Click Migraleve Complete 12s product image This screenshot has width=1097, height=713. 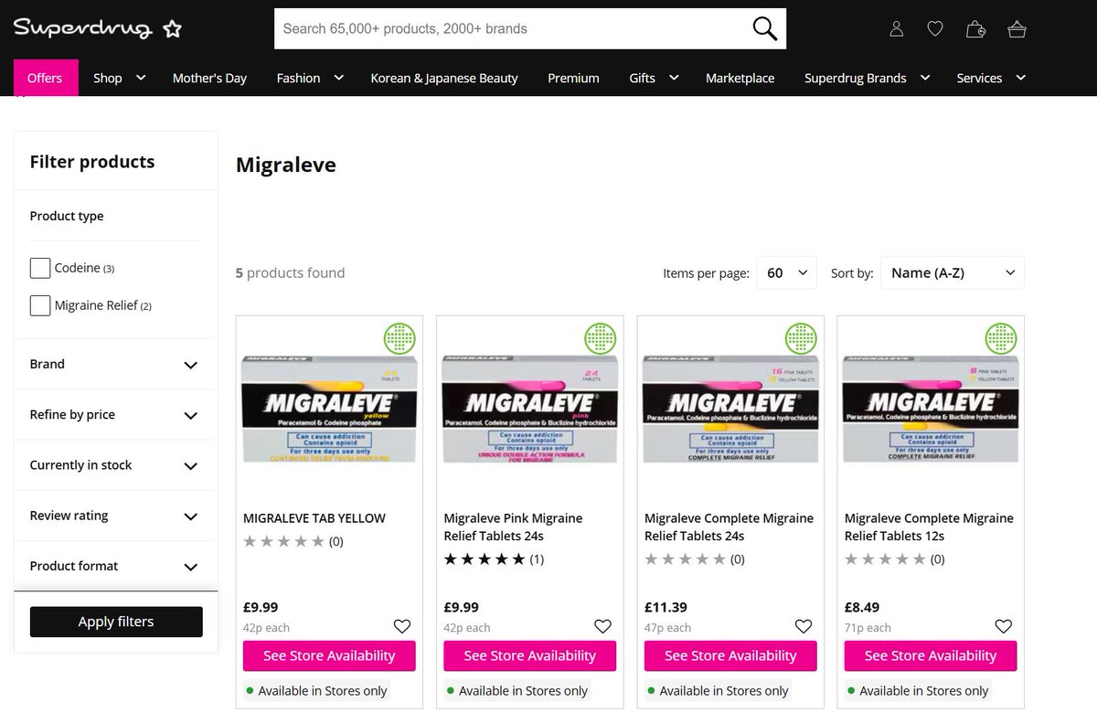[x=931, y=409]
